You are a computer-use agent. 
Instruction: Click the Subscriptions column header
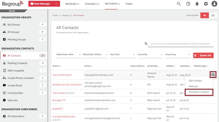point(137,66)
